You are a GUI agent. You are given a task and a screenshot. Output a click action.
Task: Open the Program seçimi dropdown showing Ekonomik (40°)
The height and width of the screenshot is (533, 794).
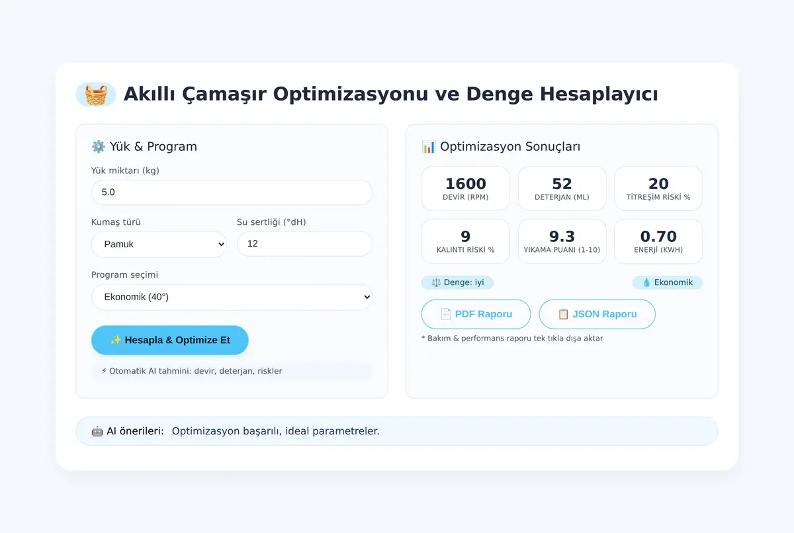232,297
